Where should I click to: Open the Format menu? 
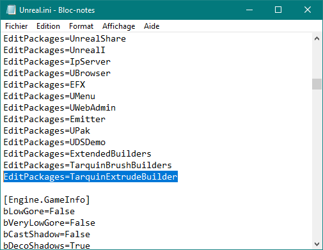[81, 26]
